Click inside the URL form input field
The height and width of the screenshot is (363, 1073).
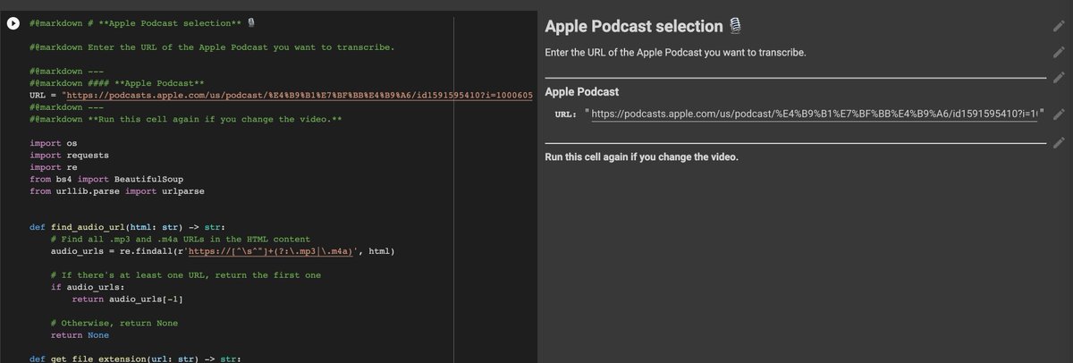815,114
